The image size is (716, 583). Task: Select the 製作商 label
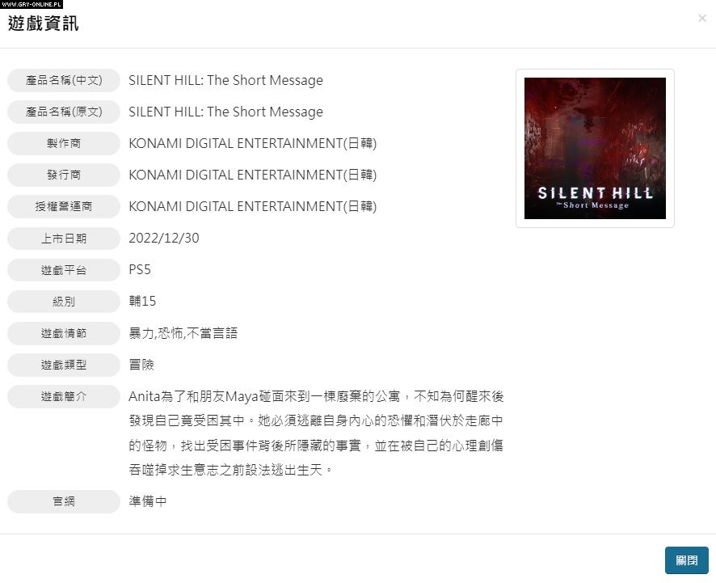click(64, 143)
